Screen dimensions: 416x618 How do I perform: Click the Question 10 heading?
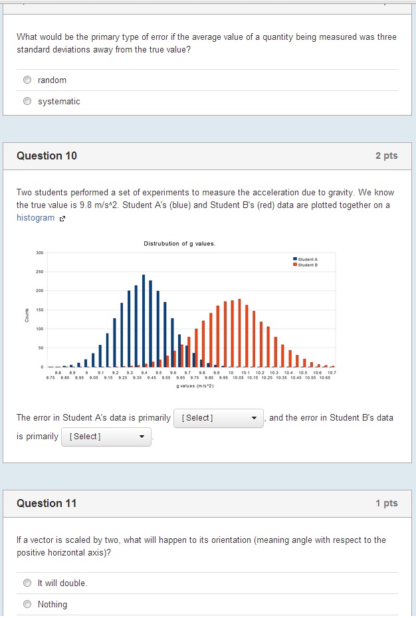pos(47,155)
